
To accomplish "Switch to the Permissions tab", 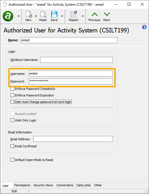I will (x=22, y=185).
